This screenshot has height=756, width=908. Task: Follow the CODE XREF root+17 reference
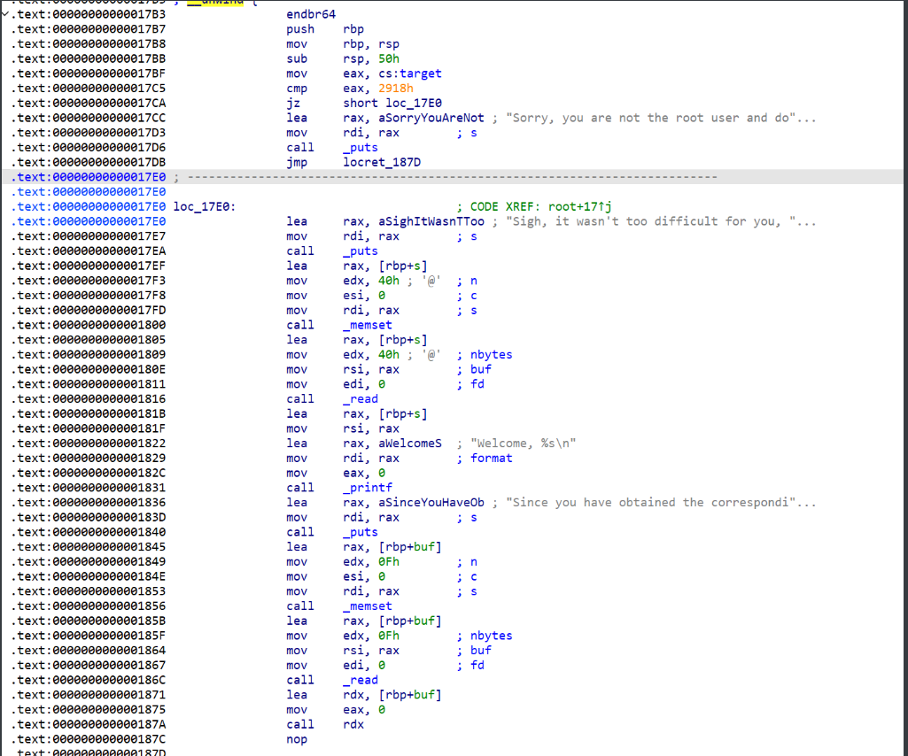[x=552, y=206]
